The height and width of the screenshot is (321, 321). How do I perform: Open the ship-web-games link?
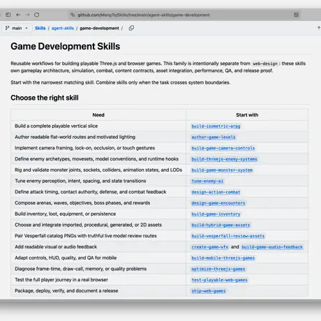click(209, 291)
